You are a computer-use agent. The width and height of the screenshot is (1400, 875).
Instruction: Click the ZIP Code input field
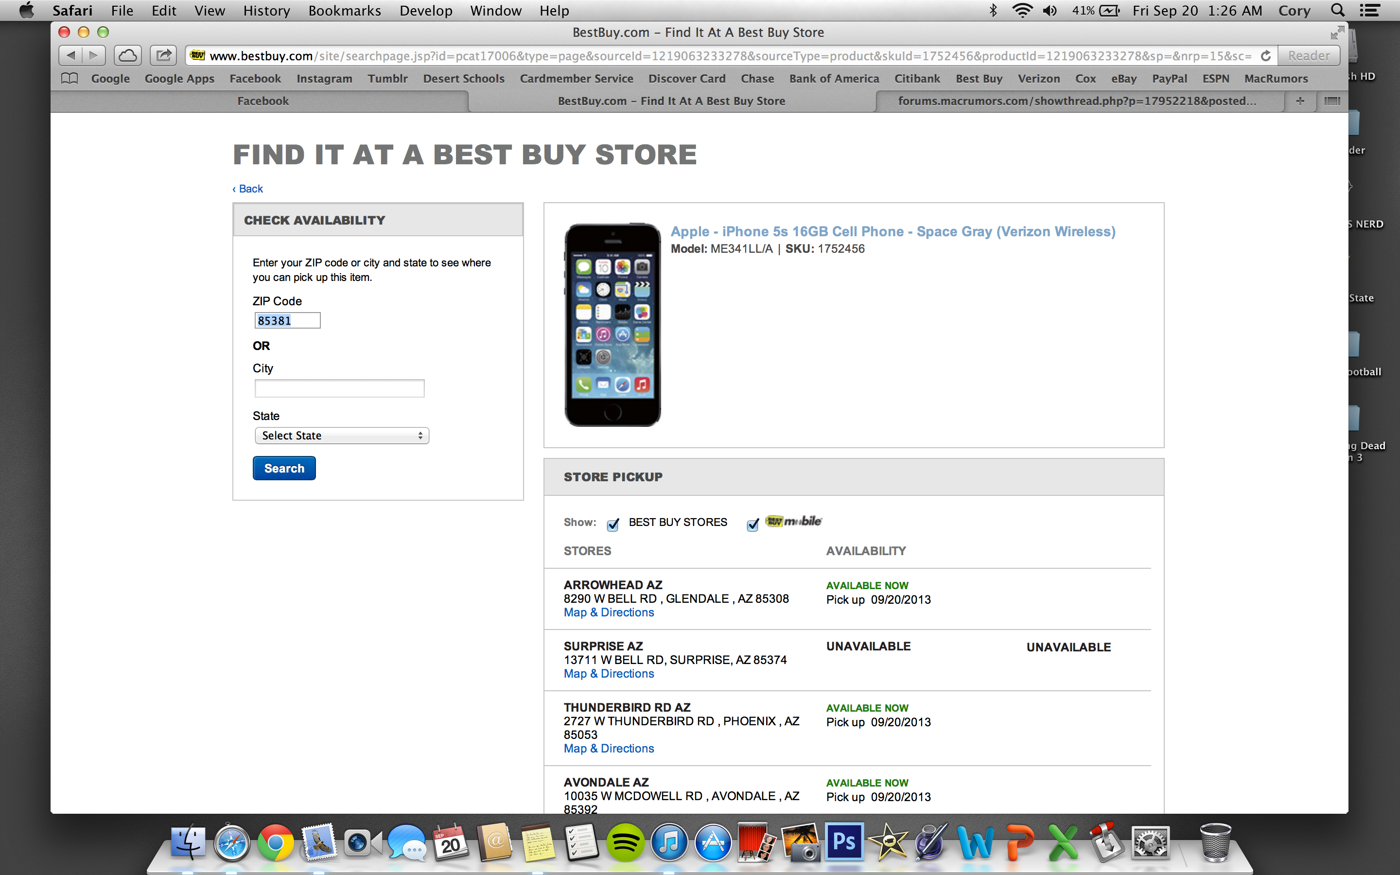coord(287,321)
